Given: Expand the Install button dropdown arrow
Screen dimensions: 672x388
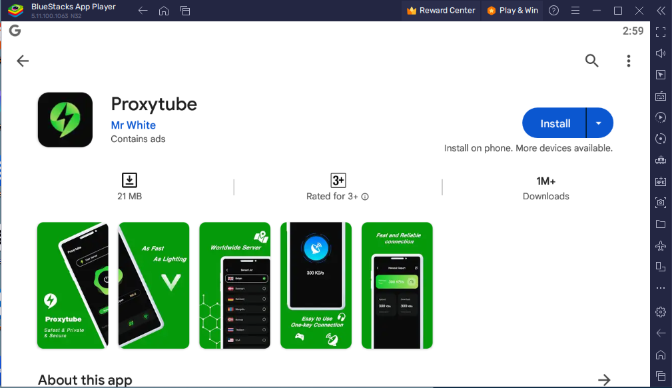Looking at the screenshot, I should point(599,123).
